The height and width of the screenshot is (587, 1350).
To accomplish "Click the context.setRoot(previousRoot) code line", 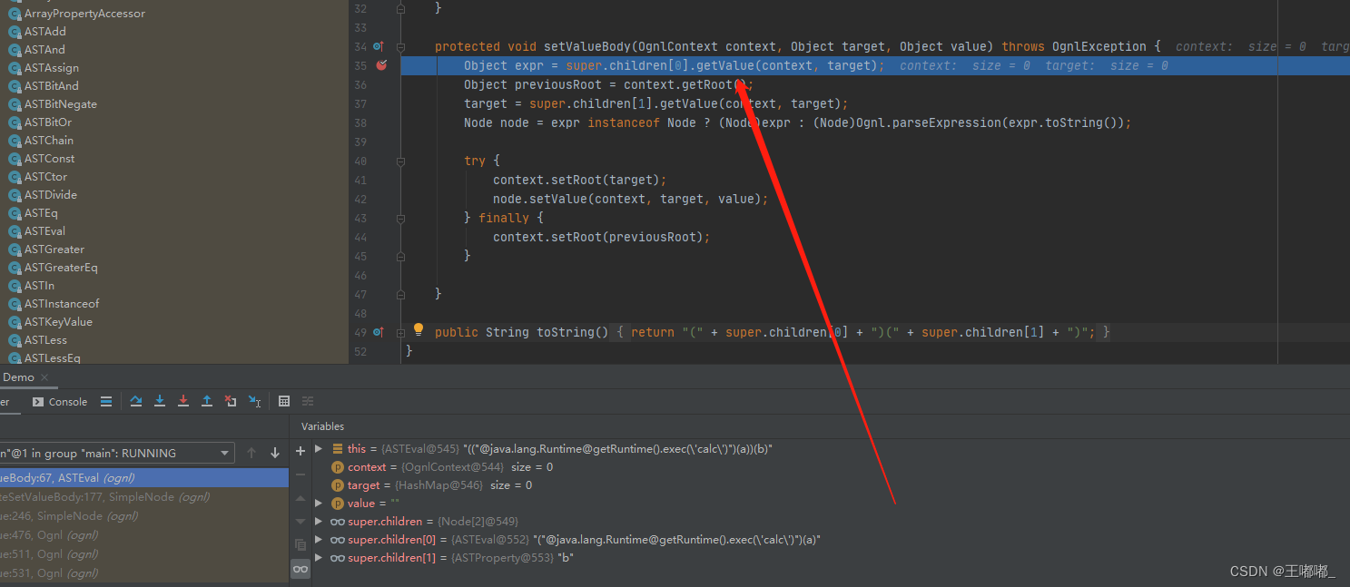I will point(601,237).
